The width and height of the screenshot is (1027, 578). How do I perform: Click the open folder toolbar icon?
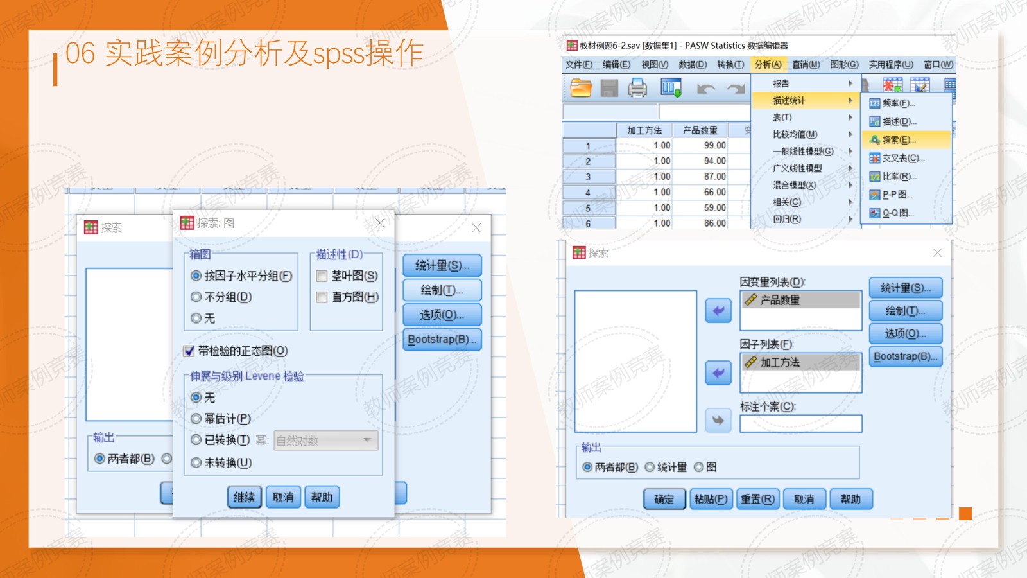(x=581, y=88)
